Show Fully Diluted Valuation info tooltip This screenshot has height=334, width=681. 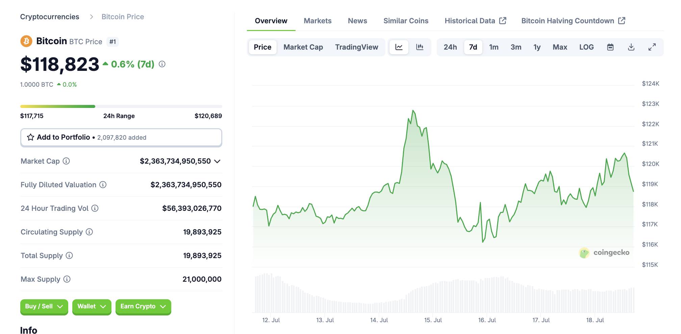[x=103, y=185]
